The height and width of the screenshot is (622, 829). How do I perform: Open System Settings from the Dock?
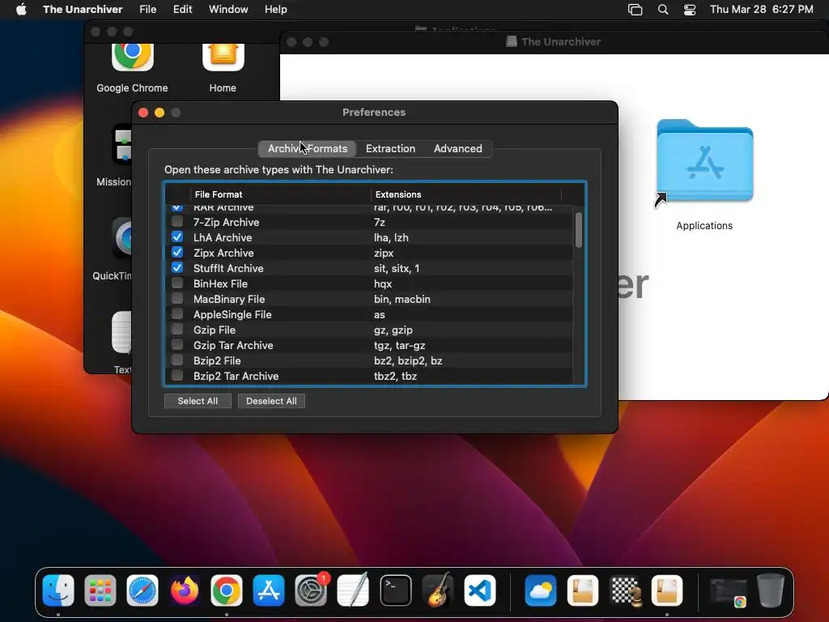pyautogui.click(x=311, y=590)
